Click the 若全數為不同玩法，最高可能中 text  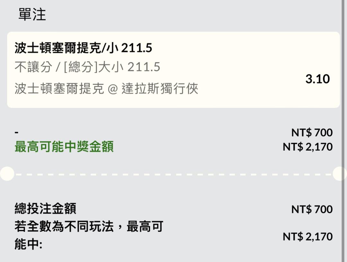(x=89, y=235)
